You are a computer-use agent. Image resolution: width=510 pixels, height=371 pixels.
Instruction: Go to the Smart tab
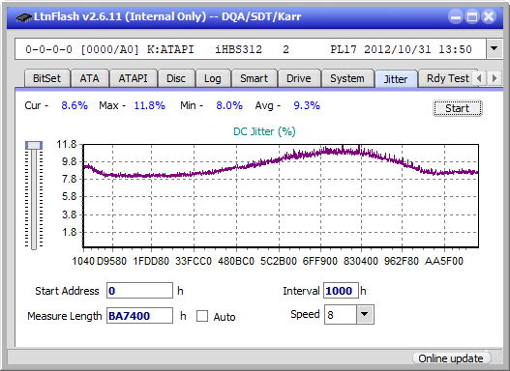[x=254, y=78]
